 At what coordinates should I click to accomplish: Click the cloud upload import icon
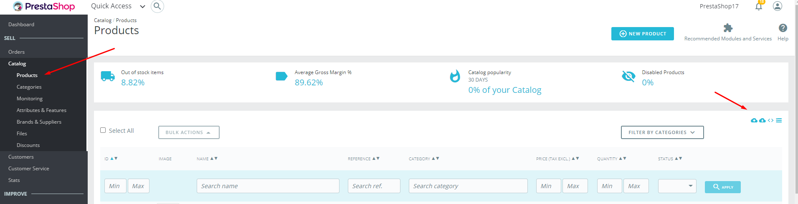[x=754, y=120]
